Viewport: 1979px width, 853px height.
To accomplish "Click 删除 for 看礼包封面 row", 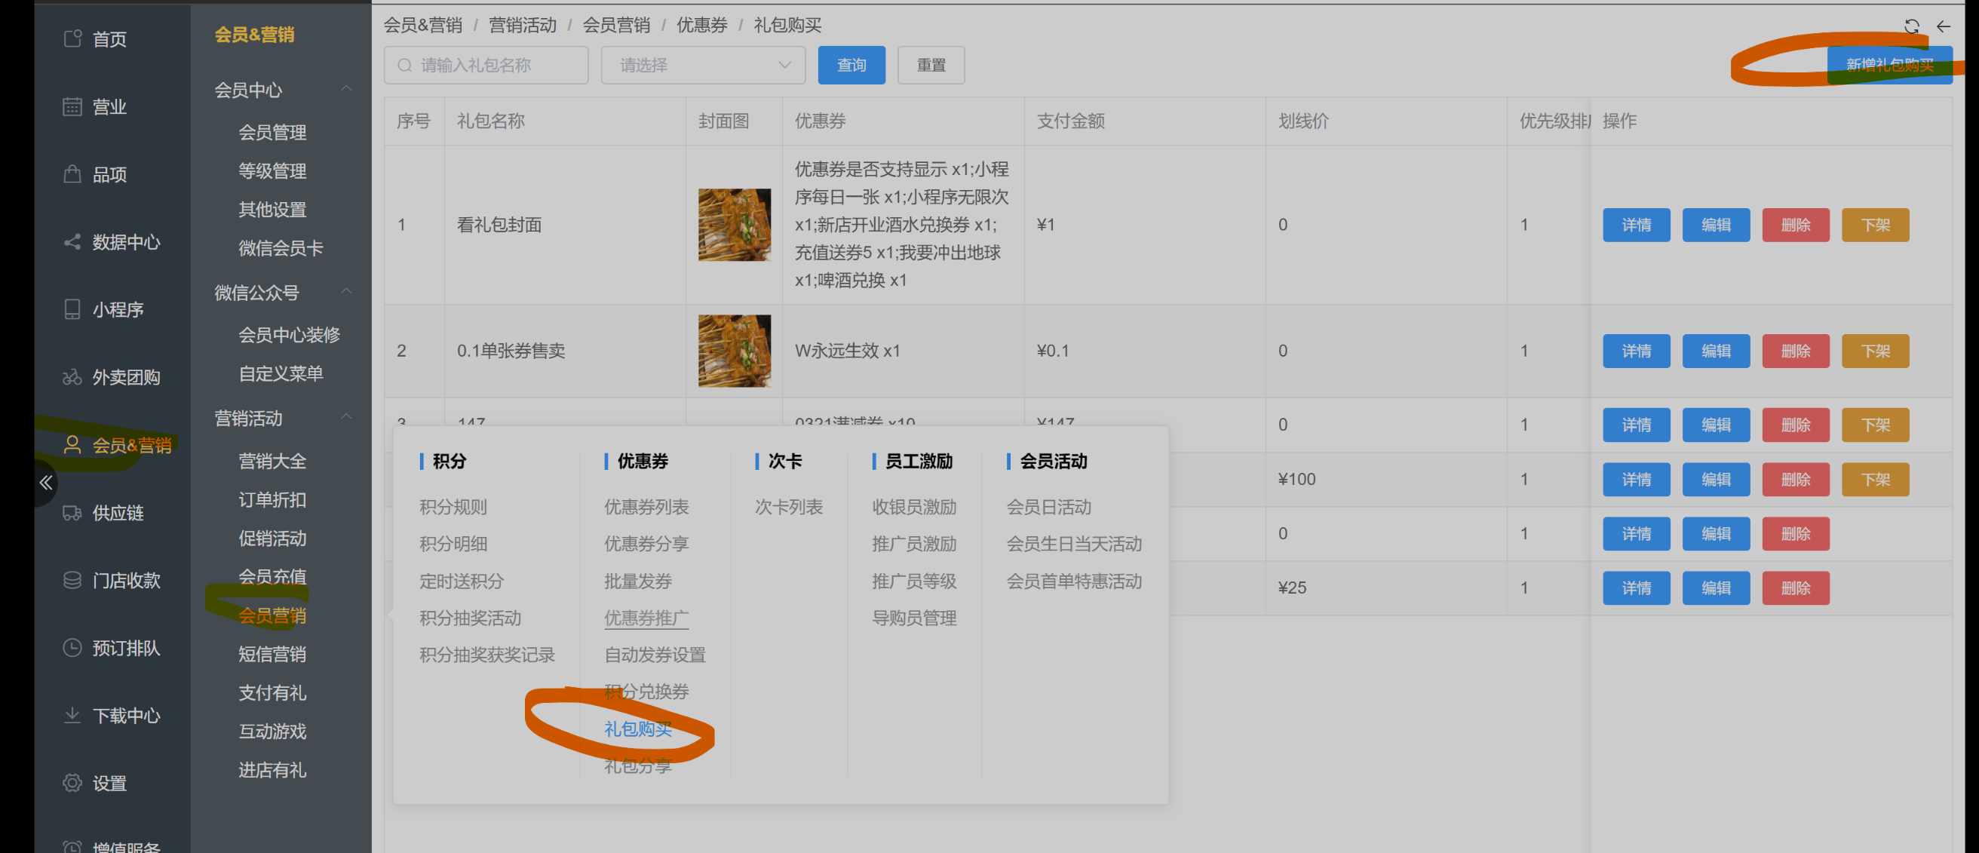I will coord(1796,226).
